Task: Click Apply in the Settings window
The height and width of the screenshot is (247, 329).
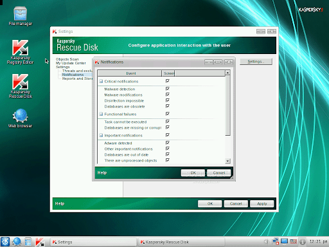Action: pyautogui.click(x=262, y=203)
